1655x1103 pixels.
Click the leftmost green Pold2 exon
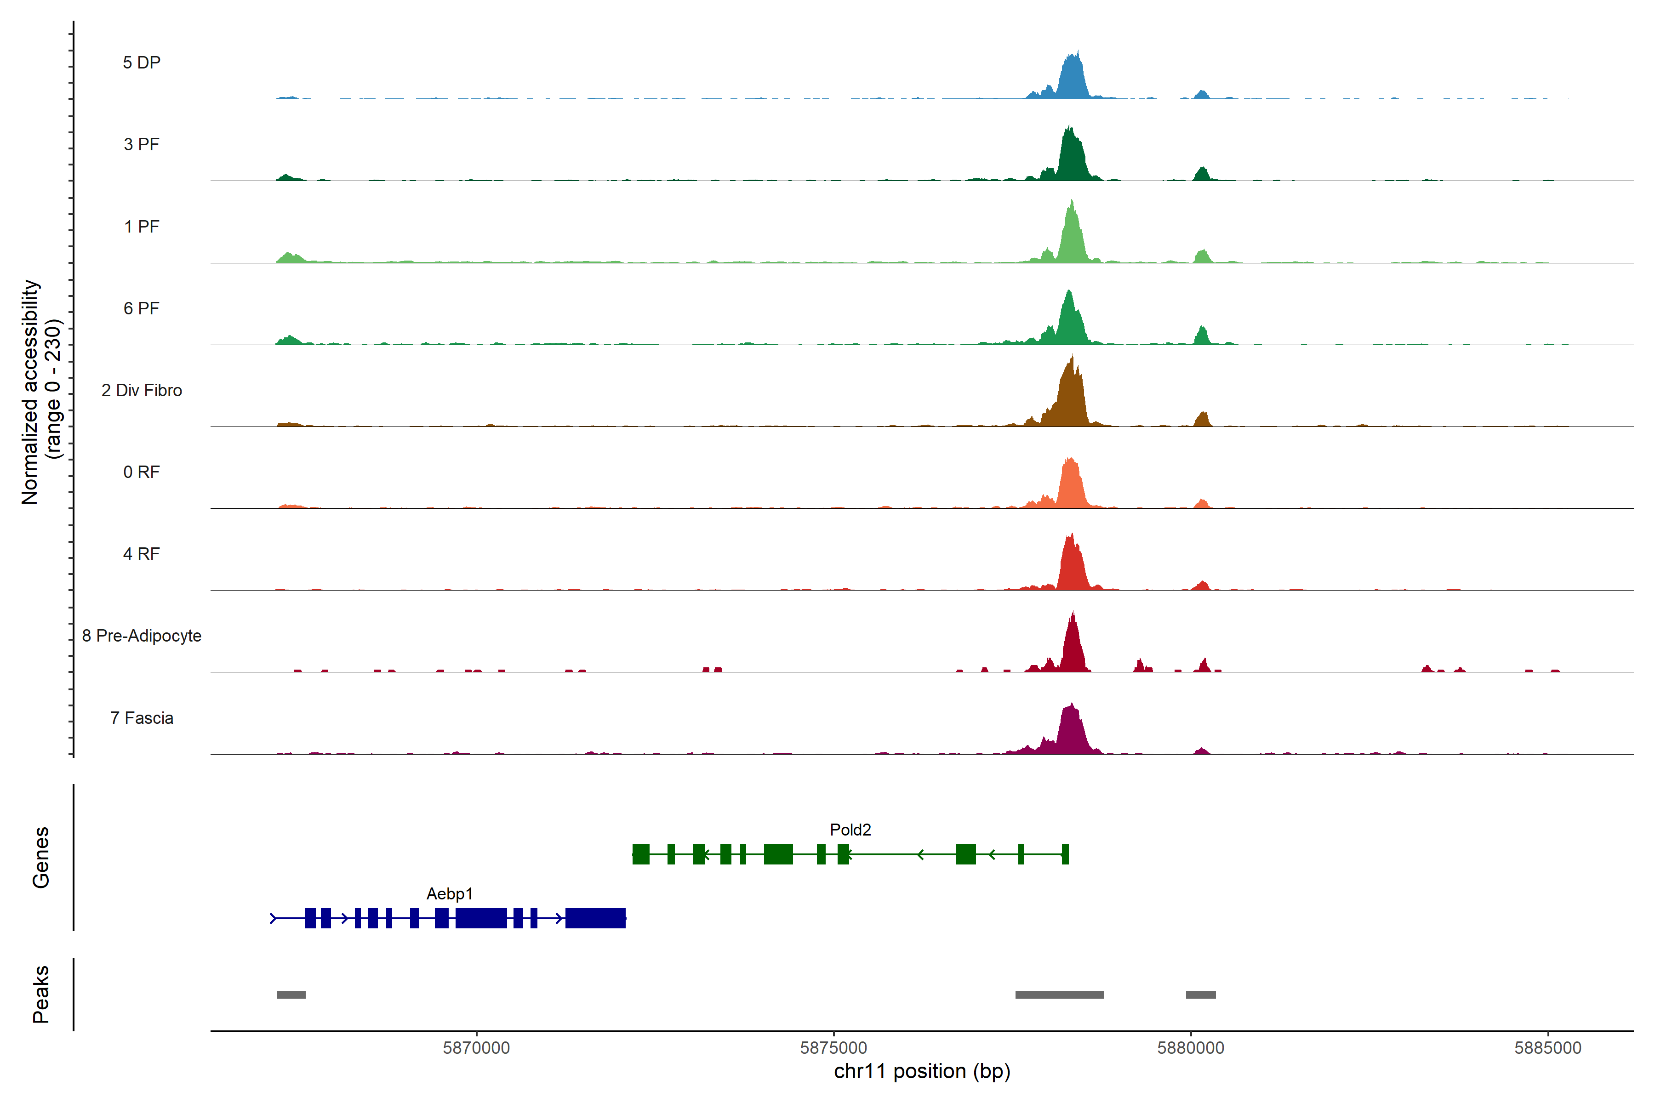[640, 855]
